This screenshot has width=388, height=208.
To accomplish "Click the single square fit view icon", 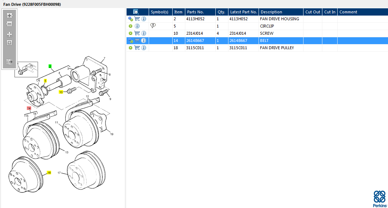I will coord(9,43).
